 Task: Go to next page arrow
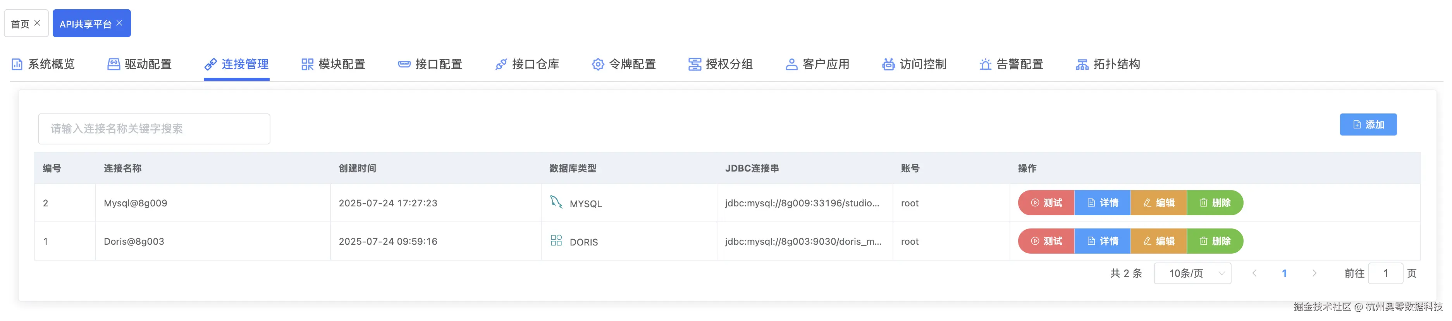pyautogui.click(x=1314, y=273)
